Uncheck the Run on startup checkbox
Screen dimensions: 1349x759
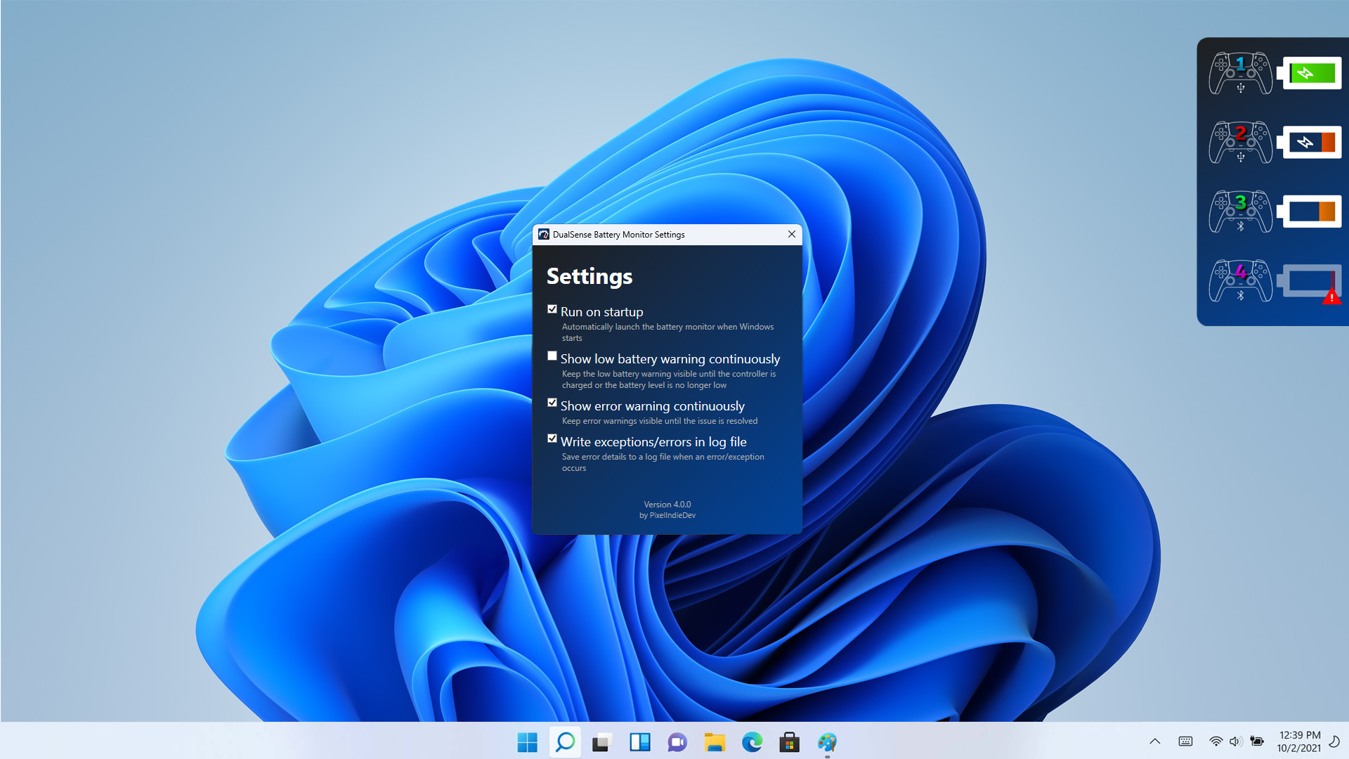coord(552,309)
